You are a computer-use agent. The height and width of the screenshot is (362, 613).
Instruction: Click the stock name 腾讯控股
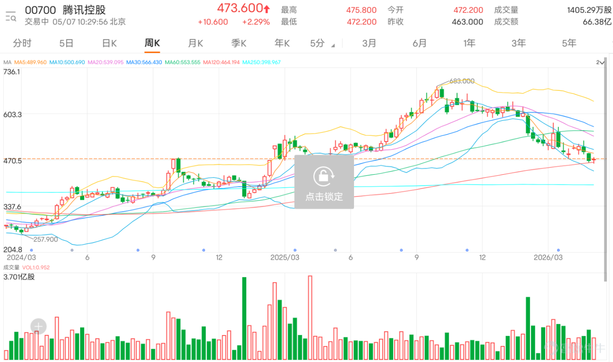84,10
